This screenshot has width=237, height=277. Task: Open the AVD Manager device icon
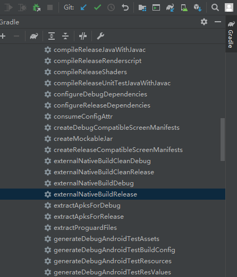click(x=184, y=8)
